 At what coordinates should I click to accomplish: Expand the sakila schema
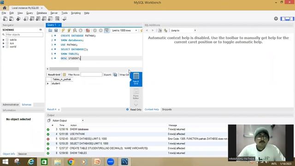(x=3, y=40)
